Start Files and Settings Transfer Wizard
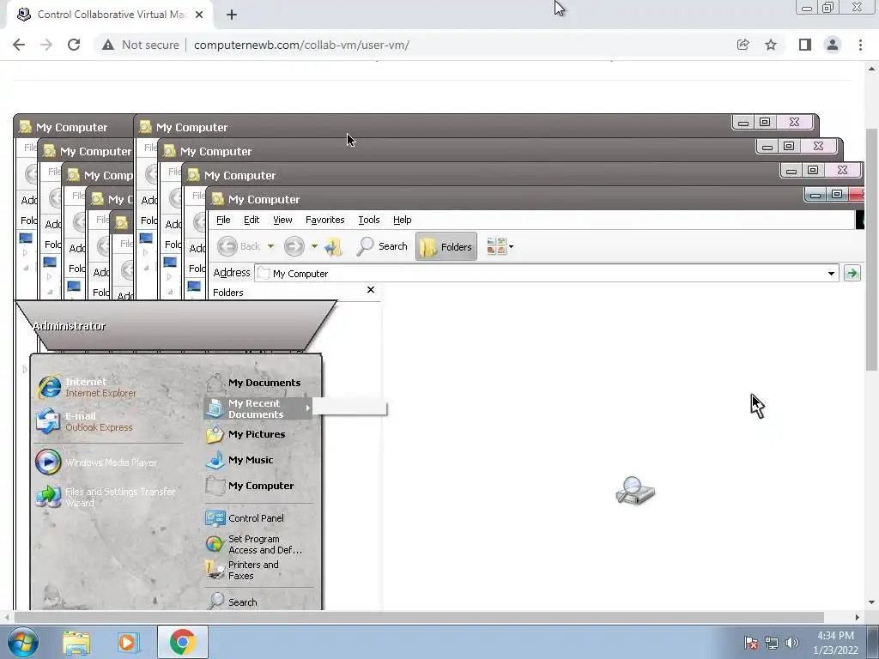Viewport: 879px width, 659px height. pos(106,497)
